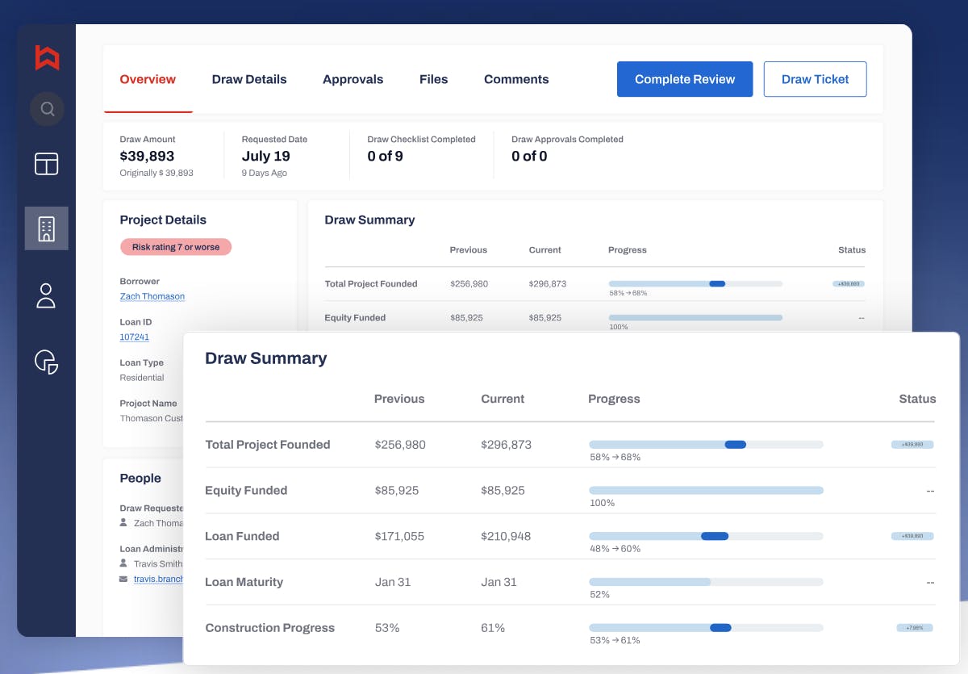The width and height of the screenshot is (968, 674).
Task: Open the dashboard layout icon in sidebar
Action: (x=47, y=164)
